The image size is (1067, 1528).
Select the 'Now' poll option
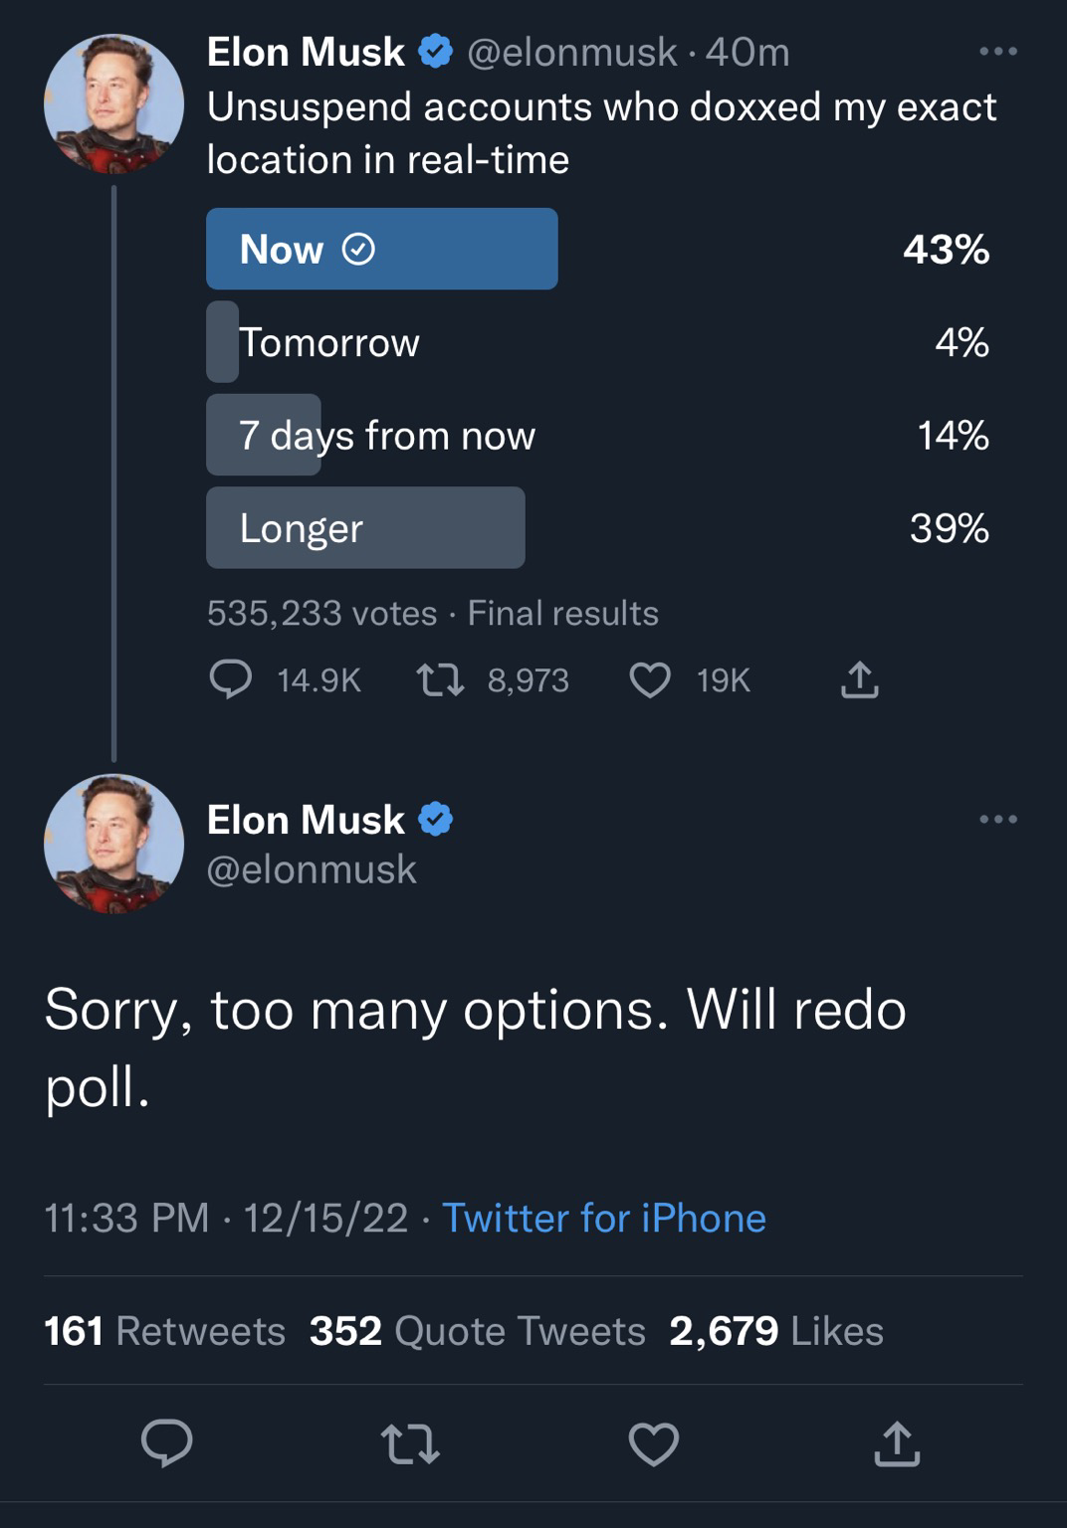click(381, 249)
